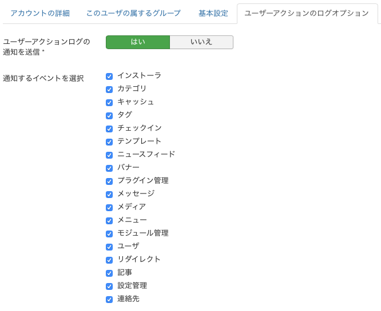
Task: Uncheck the バナー event checkbox
Action: pyautogui.click(x=109, y=168)
